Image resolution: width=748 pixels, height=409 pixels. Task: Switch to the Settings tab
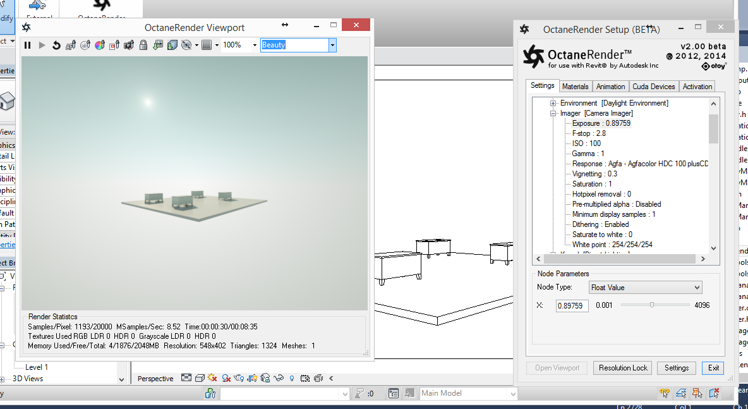543,85
